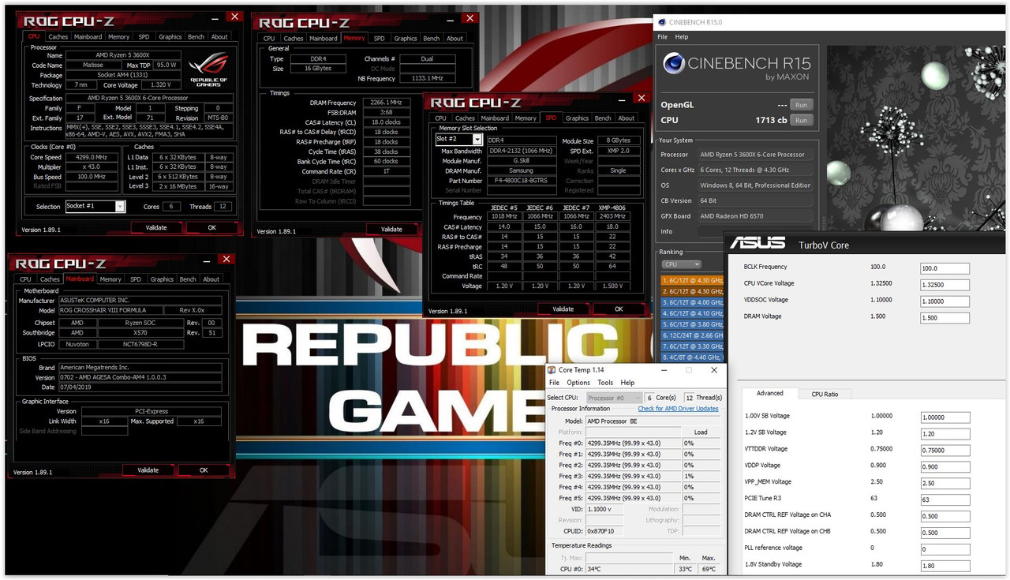Open the Ranking CPU dropdown in Cinebench
1010x580 pixels.
coord(681,264)
